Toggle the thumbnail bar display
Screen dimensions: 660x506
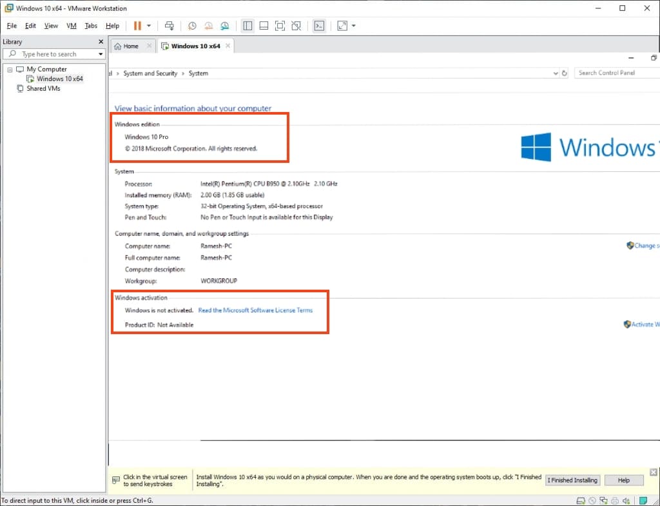[264, 26]
